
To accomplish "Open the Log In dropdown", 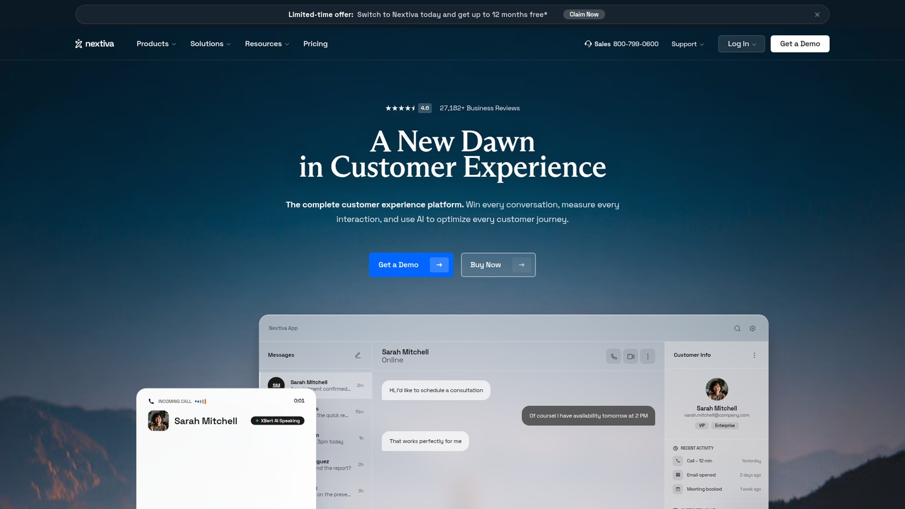I will 741,44.
